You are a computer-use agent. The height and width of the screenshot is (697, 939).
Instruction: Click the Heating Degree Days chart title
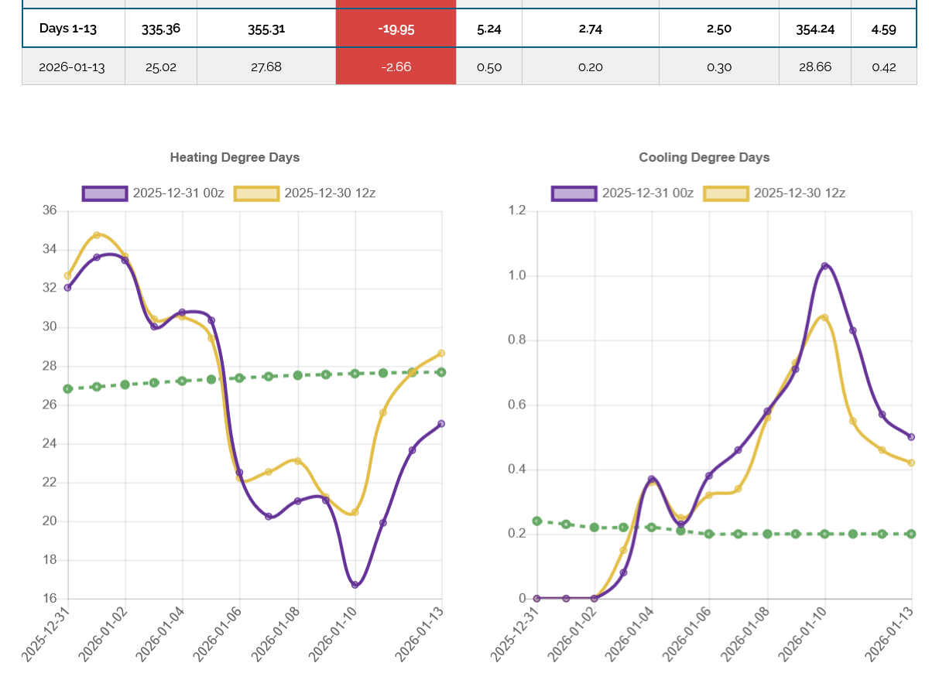tap(235, 158)
